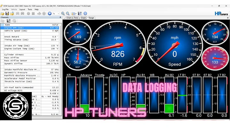Image resolution: width=230 pixels, height=129 pixels.
Task: Select the Air-Fuel Ratio Commanded row
Action: coord(30,87)
